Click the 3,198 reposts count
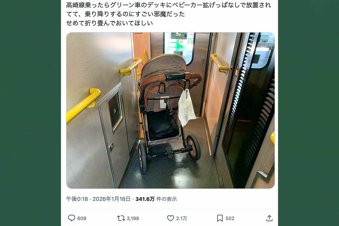Image resolution: width=339 pixels, height=226 pixels. pos(133,218)
